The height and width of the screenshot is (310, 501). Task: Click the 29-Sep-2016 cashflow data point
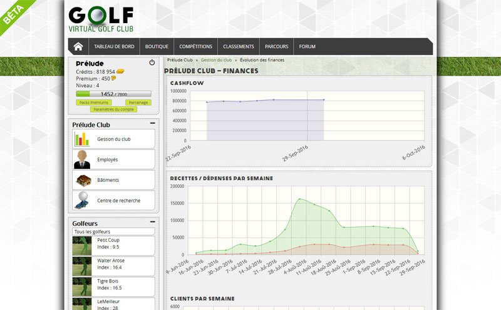[x=324, y=100]
